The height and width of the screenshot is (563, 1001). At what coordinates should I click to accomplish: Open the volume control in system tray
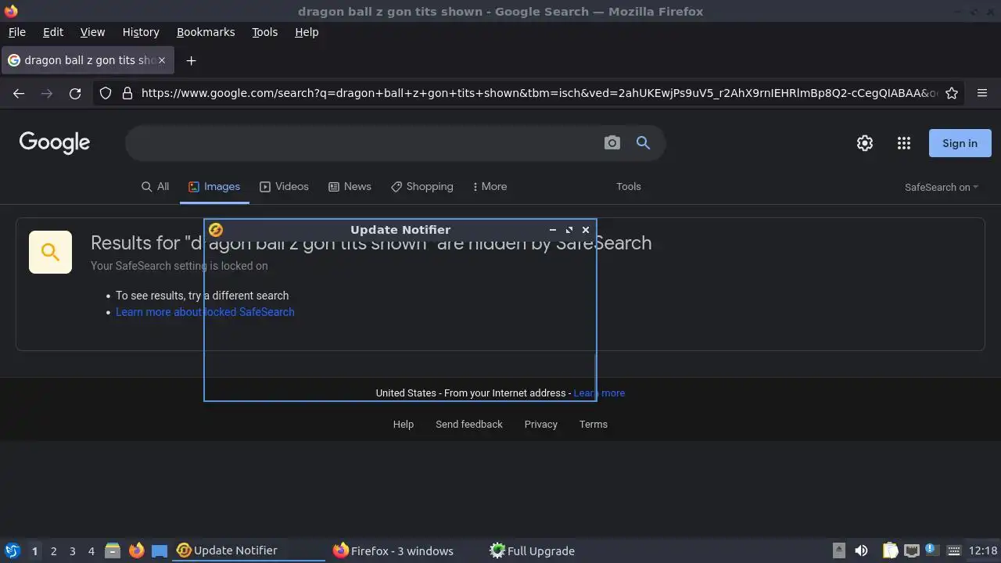pyautogui.click(x=861, y=550)
